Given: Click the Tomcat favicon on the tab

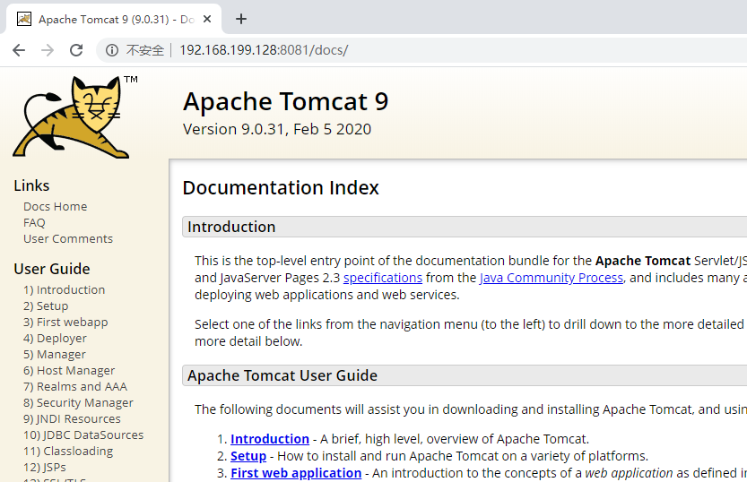Looking at the screenshot, I should pos(24,19).
